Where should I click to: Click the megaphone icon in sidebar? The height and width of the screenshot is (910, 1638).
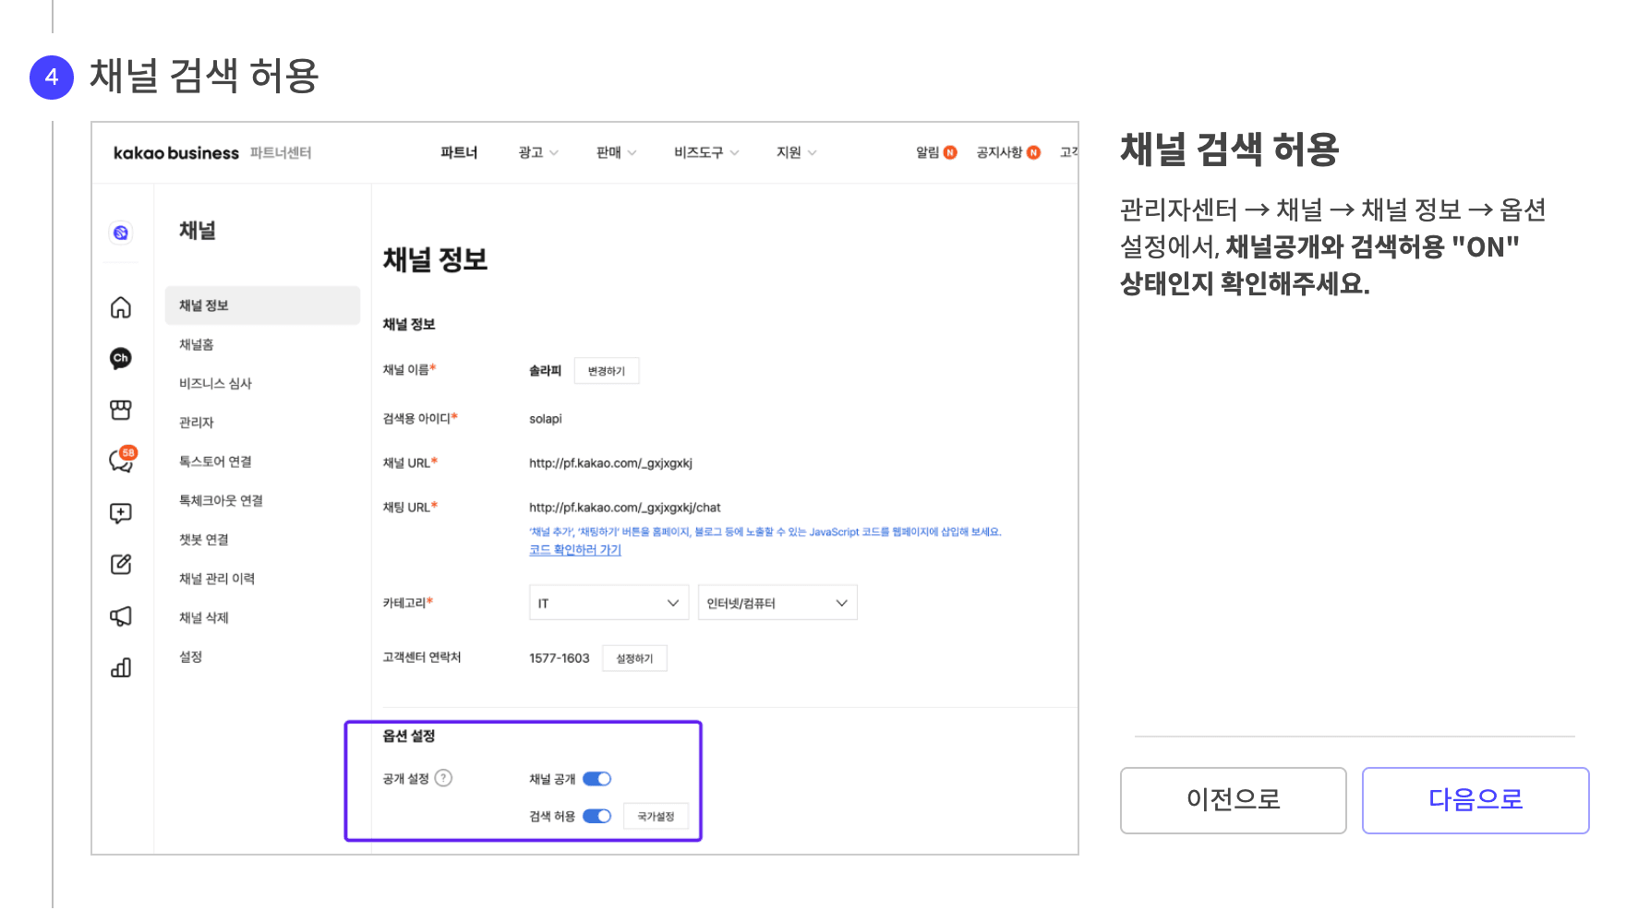(121, 617)
